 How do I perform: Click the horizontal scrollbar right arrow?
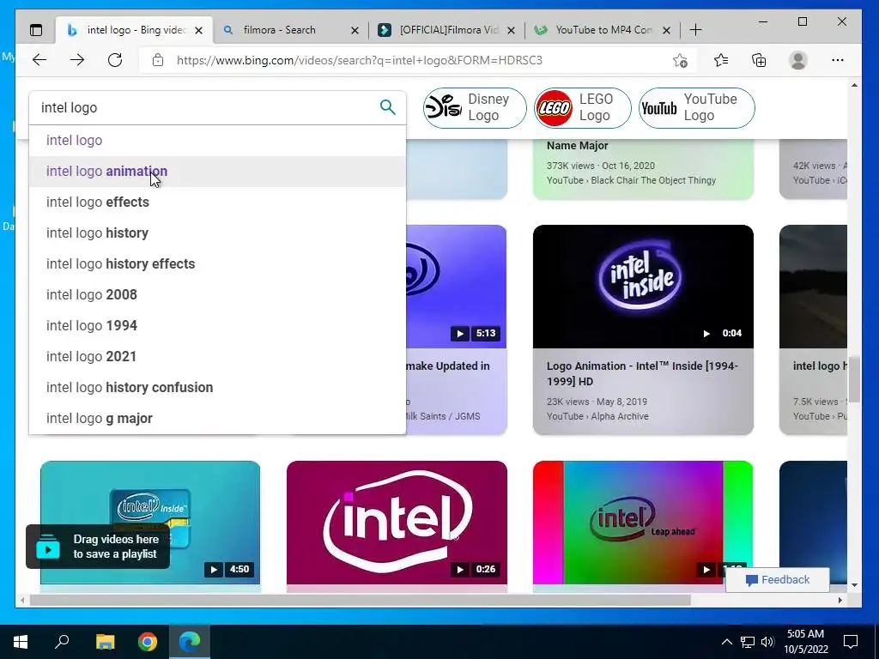pyautogui.click(x=840, y=600)
